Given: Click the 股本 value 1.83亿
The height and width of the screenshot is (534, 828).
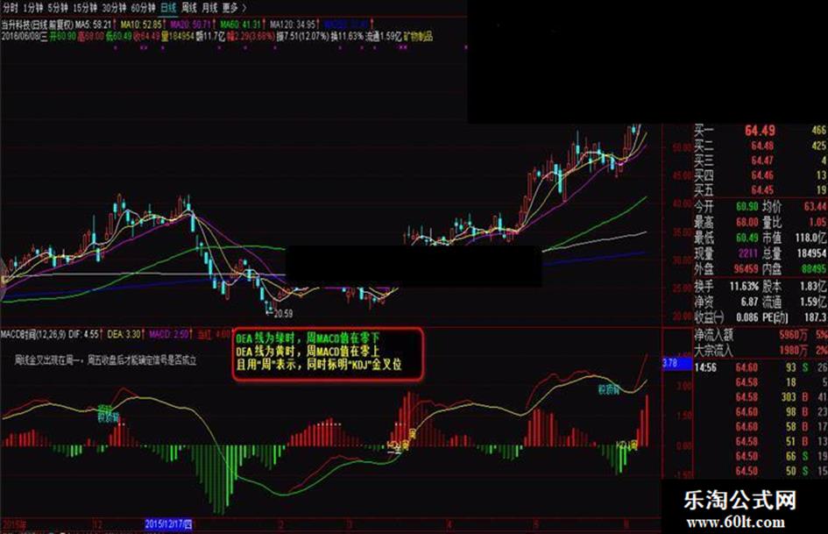Looking at the screenshot, I should (814, 287).
